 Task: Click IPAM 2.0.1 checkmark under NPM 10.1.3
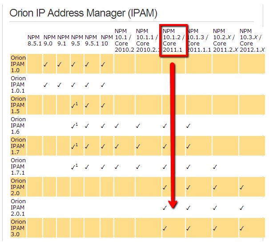point(189,208)
